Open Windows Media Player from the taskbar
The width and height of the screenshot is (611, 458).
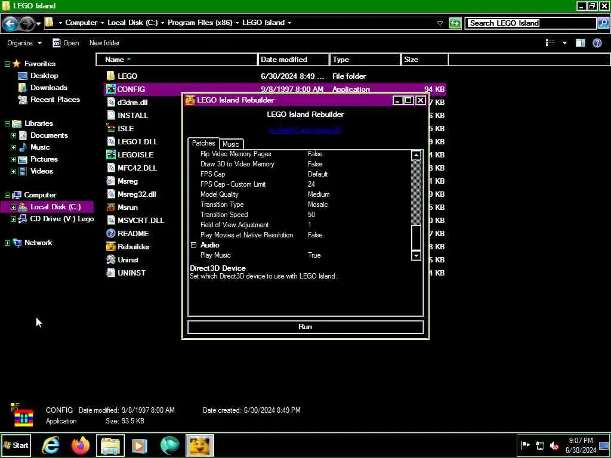pos(140,445)
